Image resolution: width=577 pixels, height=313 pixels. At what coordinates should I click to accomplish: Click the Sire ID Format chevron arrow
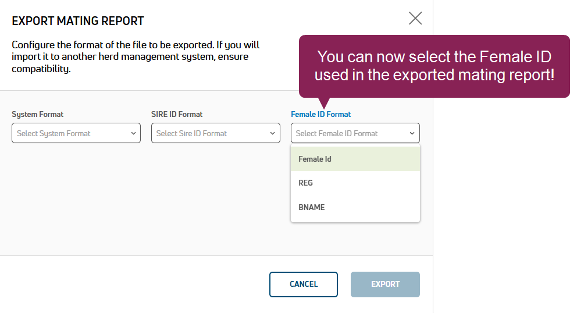click(x=273, y=133)
